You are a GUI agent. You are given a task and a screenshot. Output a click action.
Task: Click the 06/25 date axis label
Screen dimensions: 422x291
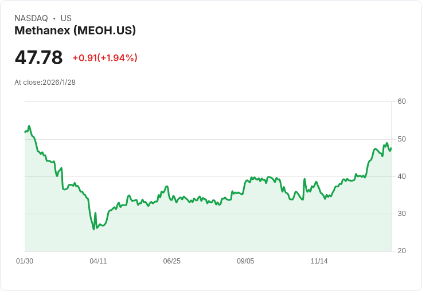(x=171, y=261)
